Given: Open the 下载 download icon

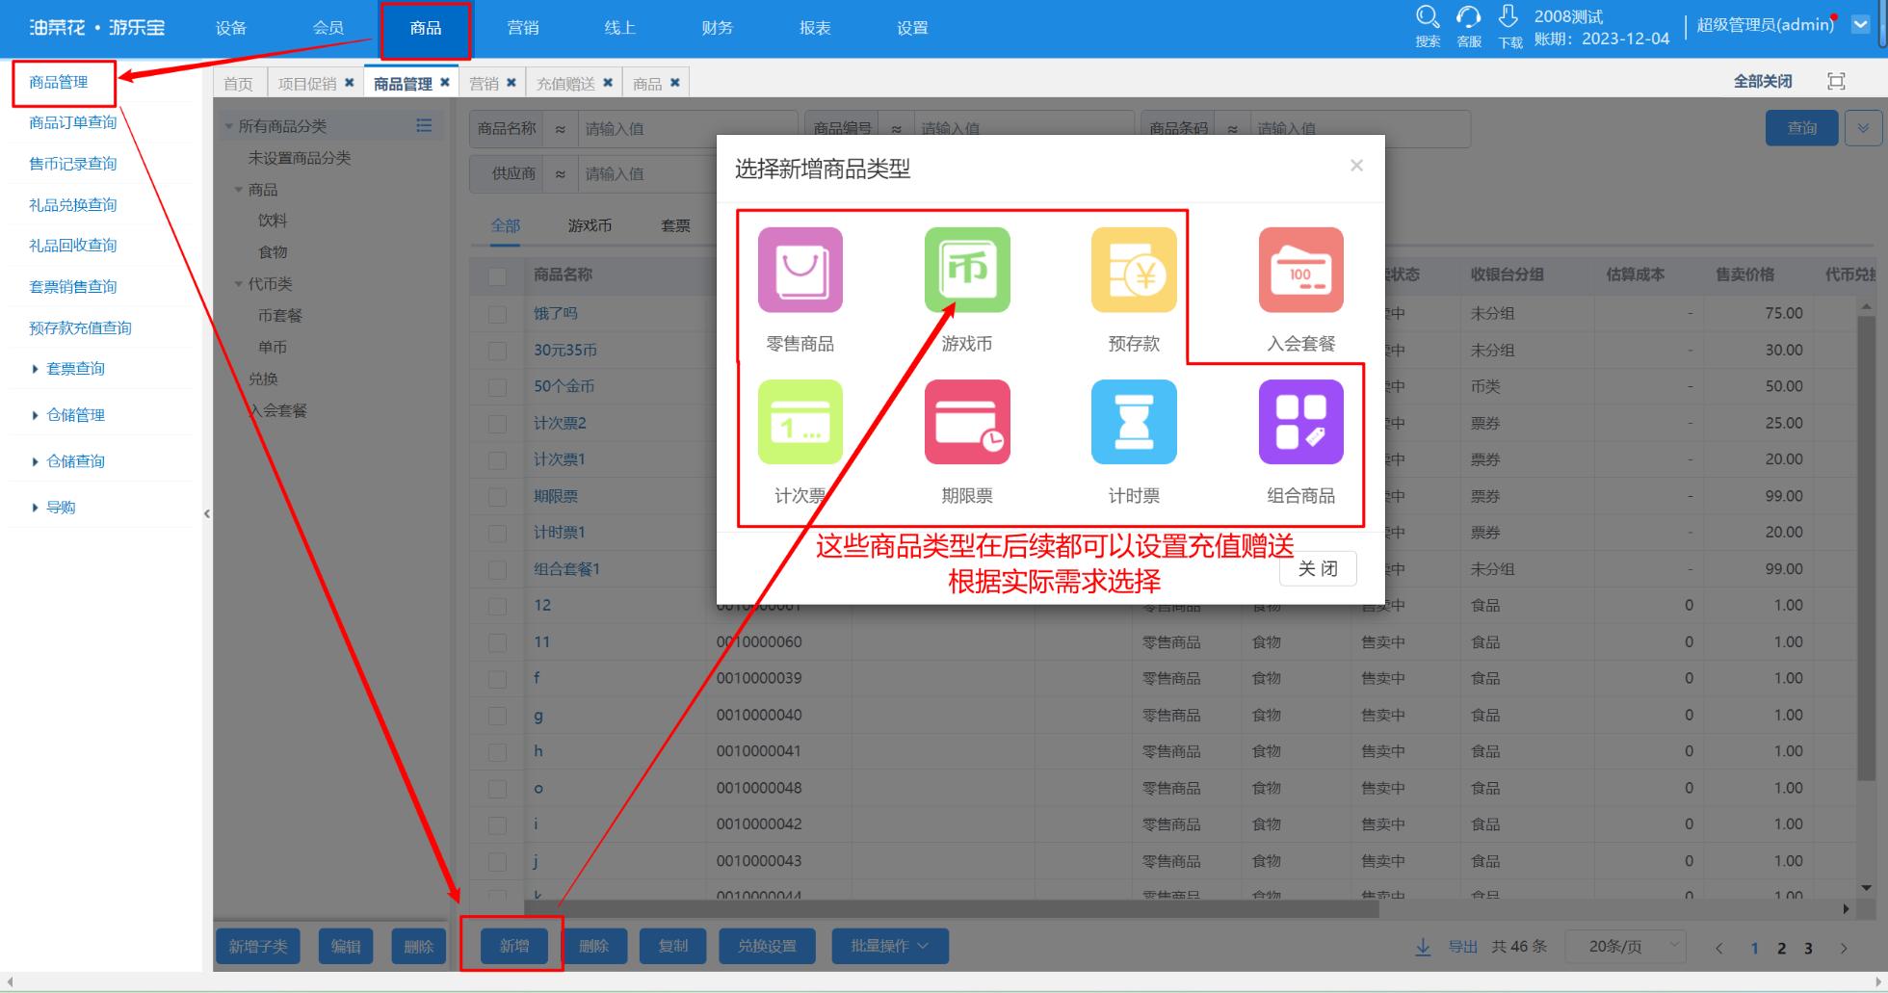Looking at the screenshot, I should 1508,16.
